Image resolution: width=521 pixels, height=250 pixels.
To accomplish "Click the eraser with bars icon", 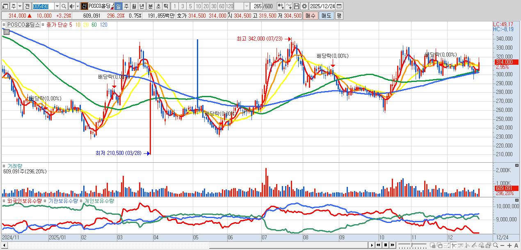I will [x=481, y=245].
